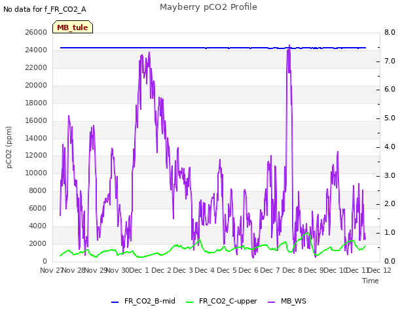Click purple MB_WS legend color marker
Viewport: 419px width, 314px height.
(271, 302)
